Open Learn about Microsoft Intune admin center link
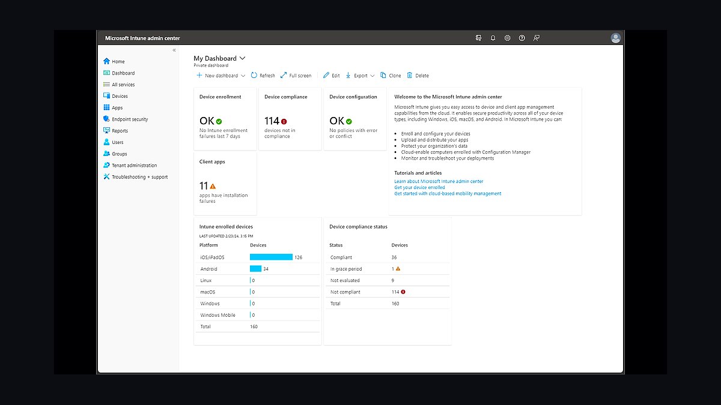Image resolution: width=721 pixels, height=405 pixels. tap(439, 181)
